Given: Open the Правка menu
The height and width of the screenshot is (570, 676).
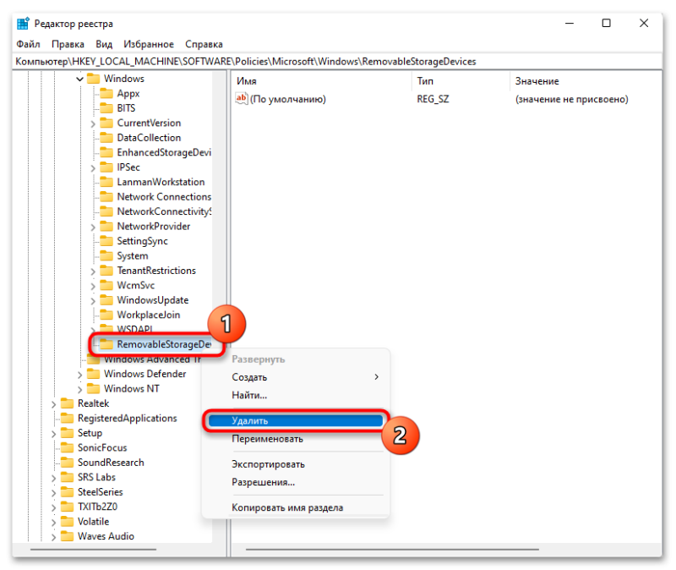Looking at the screenshot, I should point(68,44).
